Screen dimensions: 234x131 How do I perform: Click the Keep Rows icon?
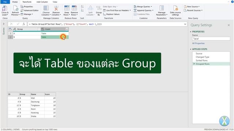[x=67, y=11]
